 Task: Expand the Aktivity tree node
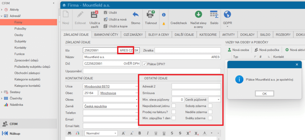[1, 10]
